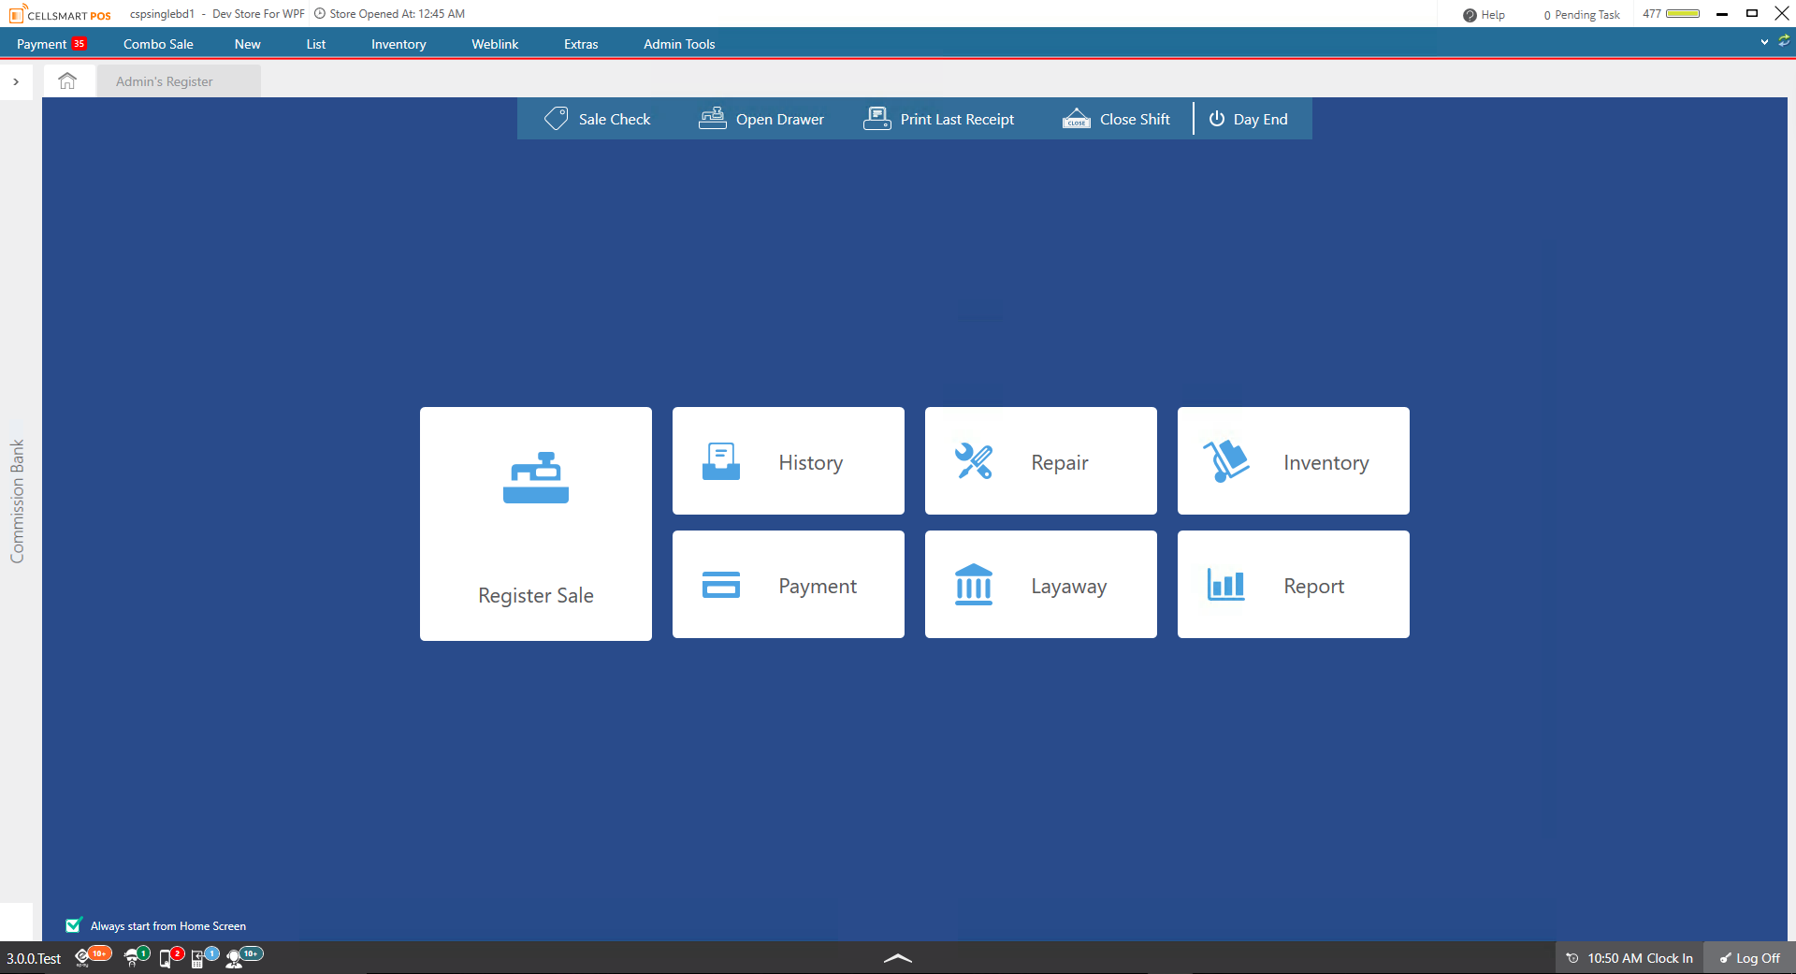Click Open Drawer in the toolbar

tap(761, 119)
